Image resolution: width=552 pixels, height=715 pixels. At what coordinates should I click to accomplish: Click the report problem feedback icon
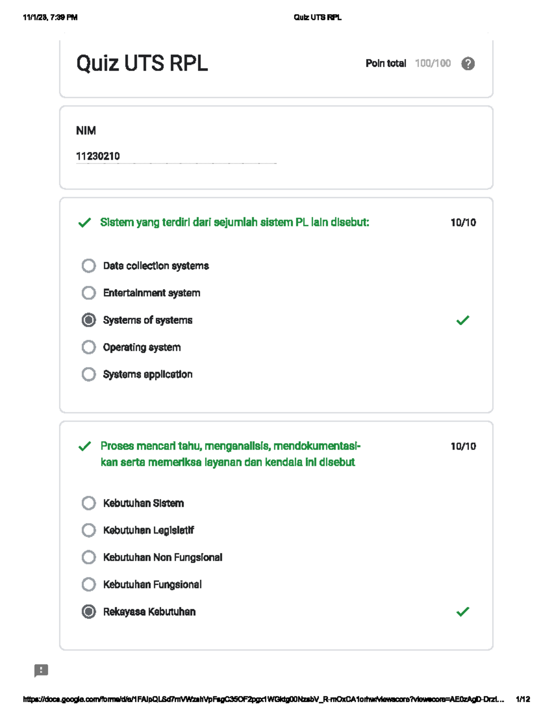tap(41, 670)
